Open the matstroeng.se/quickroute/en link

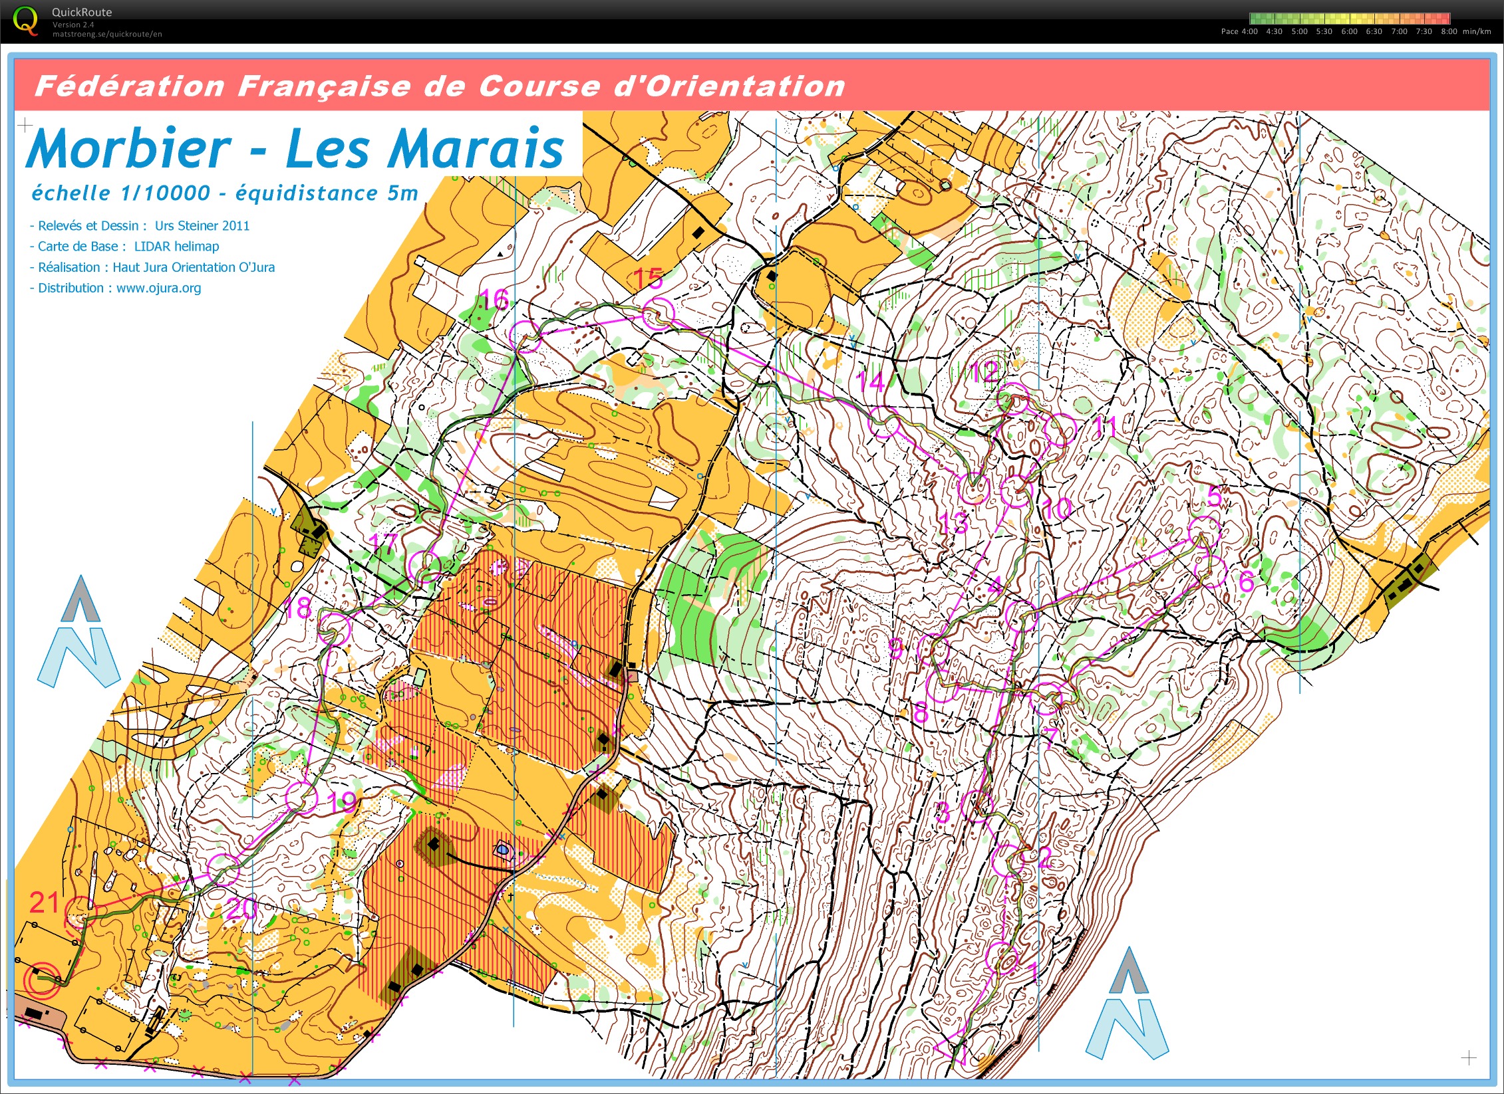[107, 34]
